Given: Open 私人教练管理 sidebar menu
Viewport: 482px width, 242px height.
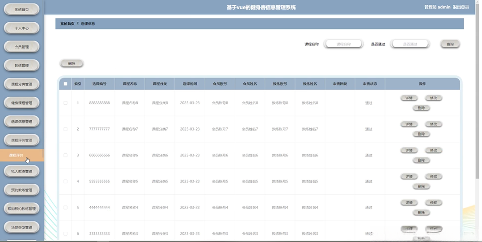Looking at the screenshot, I should pos(21,171).
